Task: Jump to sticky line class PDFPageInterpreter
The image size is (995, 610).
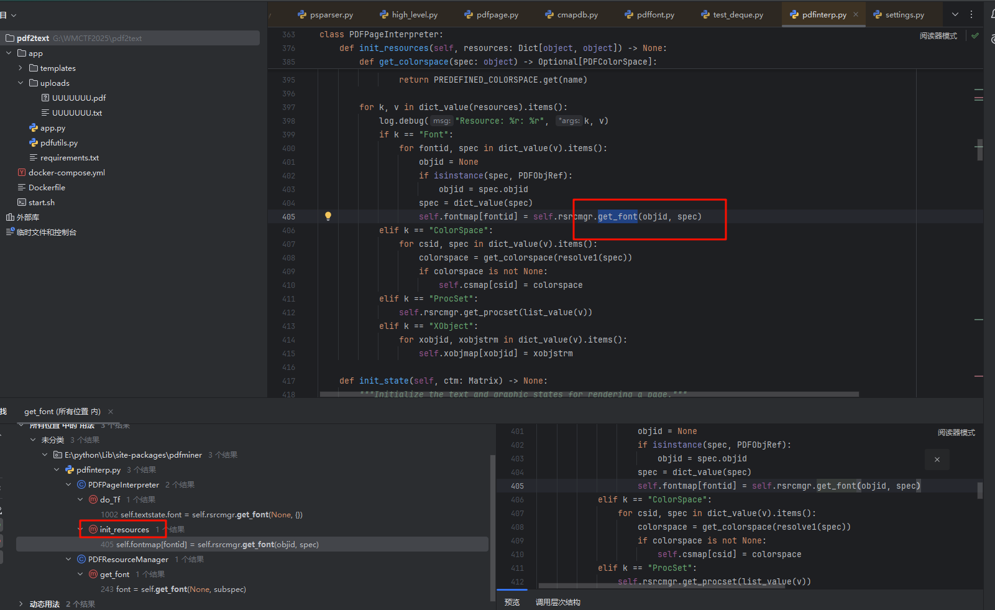Action: 382,34
